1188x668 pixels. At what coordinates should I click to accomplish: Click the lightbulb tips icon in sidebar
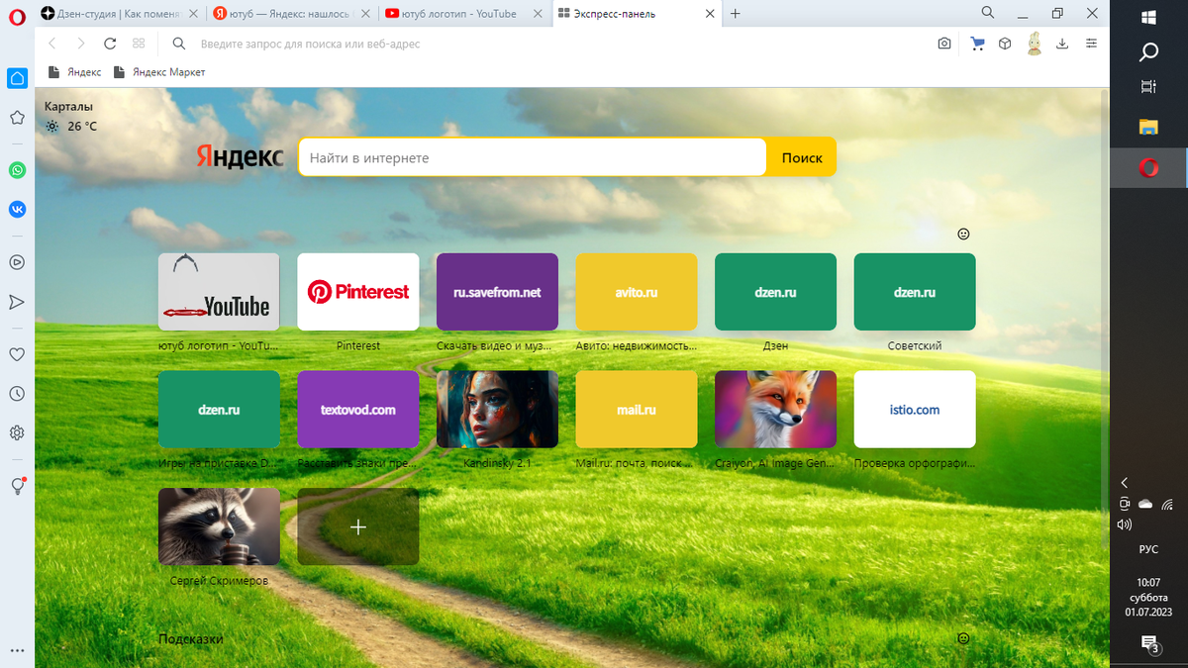point(17,486)
